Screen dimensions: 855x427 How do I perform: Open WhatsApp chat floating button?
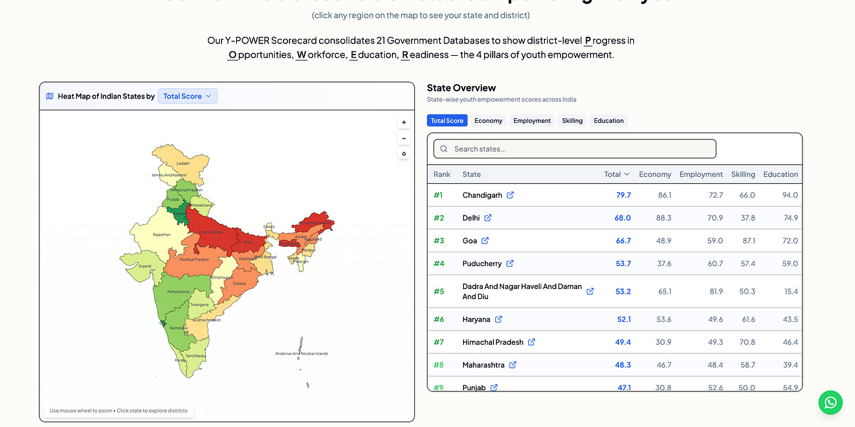click(x=831, y=402)
